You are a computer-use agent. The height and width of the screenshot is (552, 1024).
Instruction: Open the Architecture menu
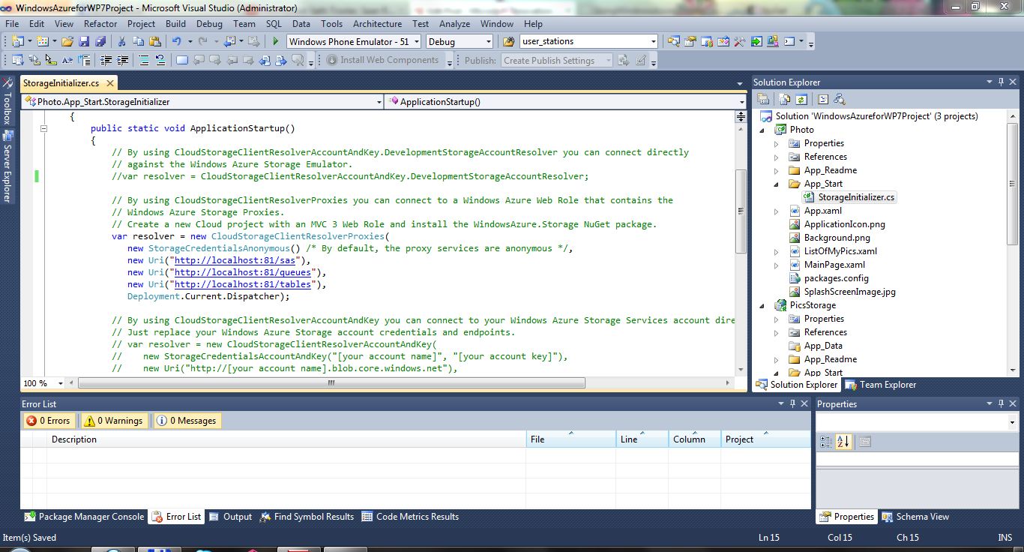[x=377, y=24]
